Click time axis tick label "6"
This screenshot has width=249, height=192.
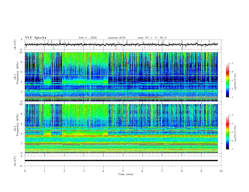click(x=142, y=171)
